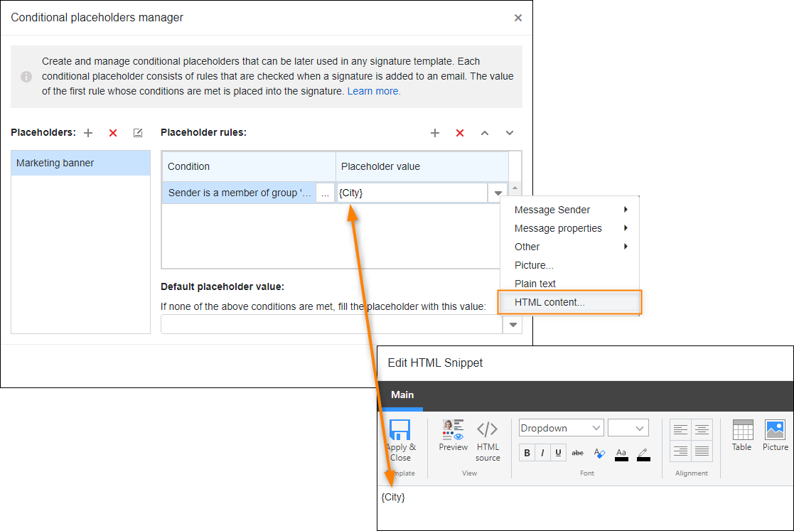Viewport: 794px width, 531px height.
Task: Choose Plain text menu entry
Action: coord(570,284)
